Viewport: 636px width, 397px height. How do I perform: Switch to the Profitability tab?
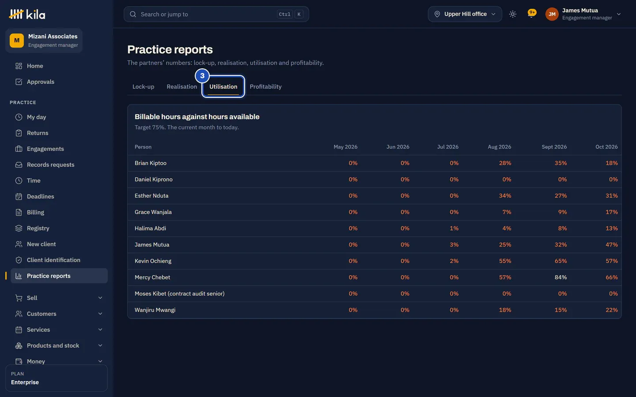[265, 86]
